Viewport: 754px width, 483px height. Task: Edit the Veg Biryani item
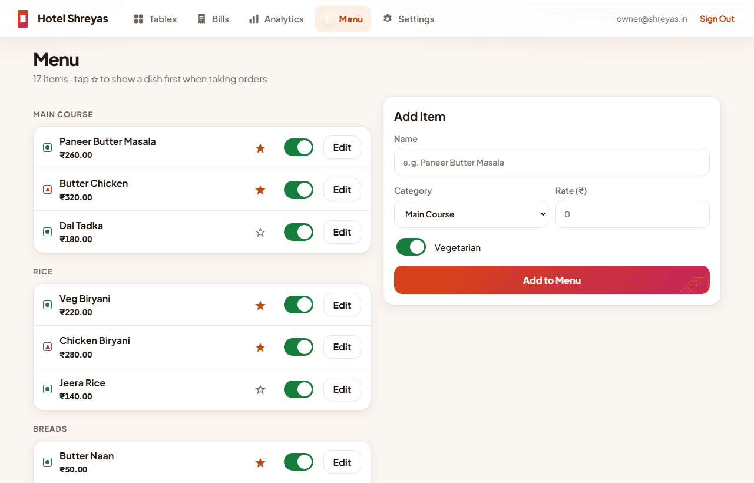pyautogui.click(x=342, y=305)
